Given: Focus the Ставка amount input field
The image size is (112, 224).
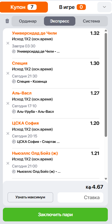Looking at the screenshot, I should click(x=80, y=197).
